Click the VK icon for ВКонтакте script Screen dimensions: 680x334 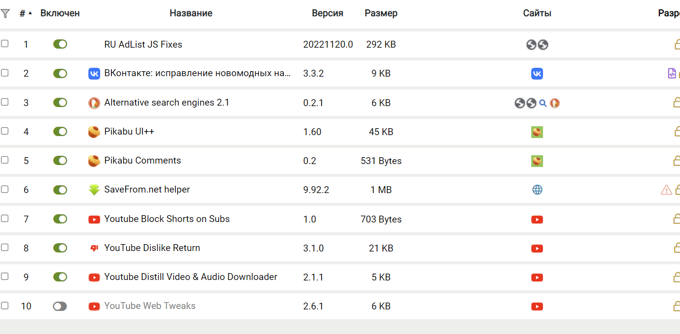coord(94,74)
